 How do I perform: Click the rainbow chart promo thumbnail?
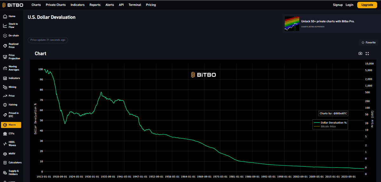[292, 23]
